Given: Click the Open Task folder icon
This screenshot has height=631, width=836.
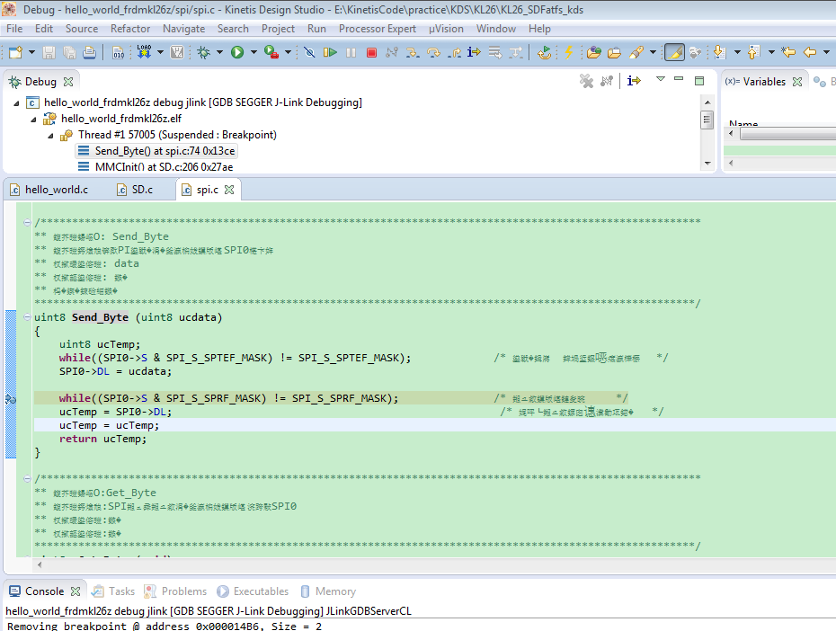Looking at the screenshot, I should [x=614, y=52].
